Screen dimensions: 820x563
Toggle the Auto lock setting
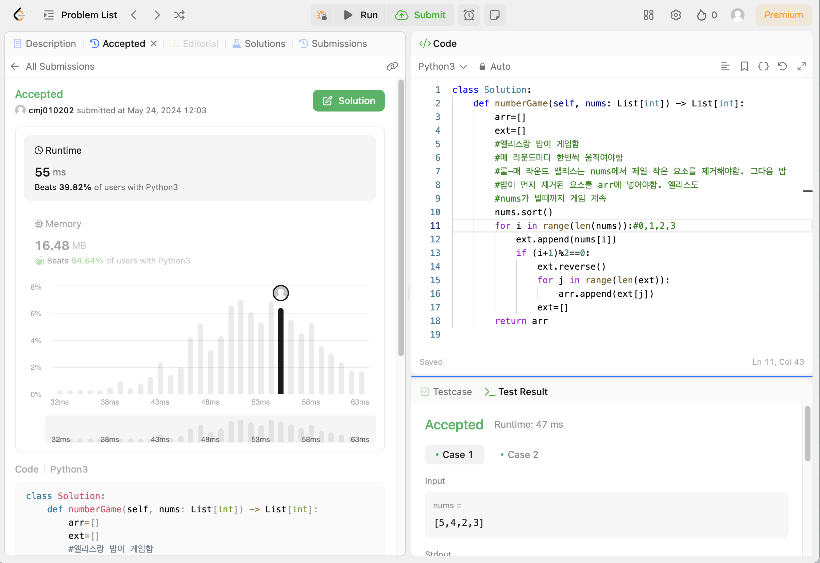pos(495,66)
